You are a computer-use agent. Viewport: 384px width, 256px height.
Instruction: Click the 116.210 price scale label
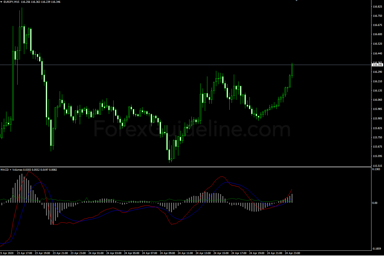tap(377, 81)
